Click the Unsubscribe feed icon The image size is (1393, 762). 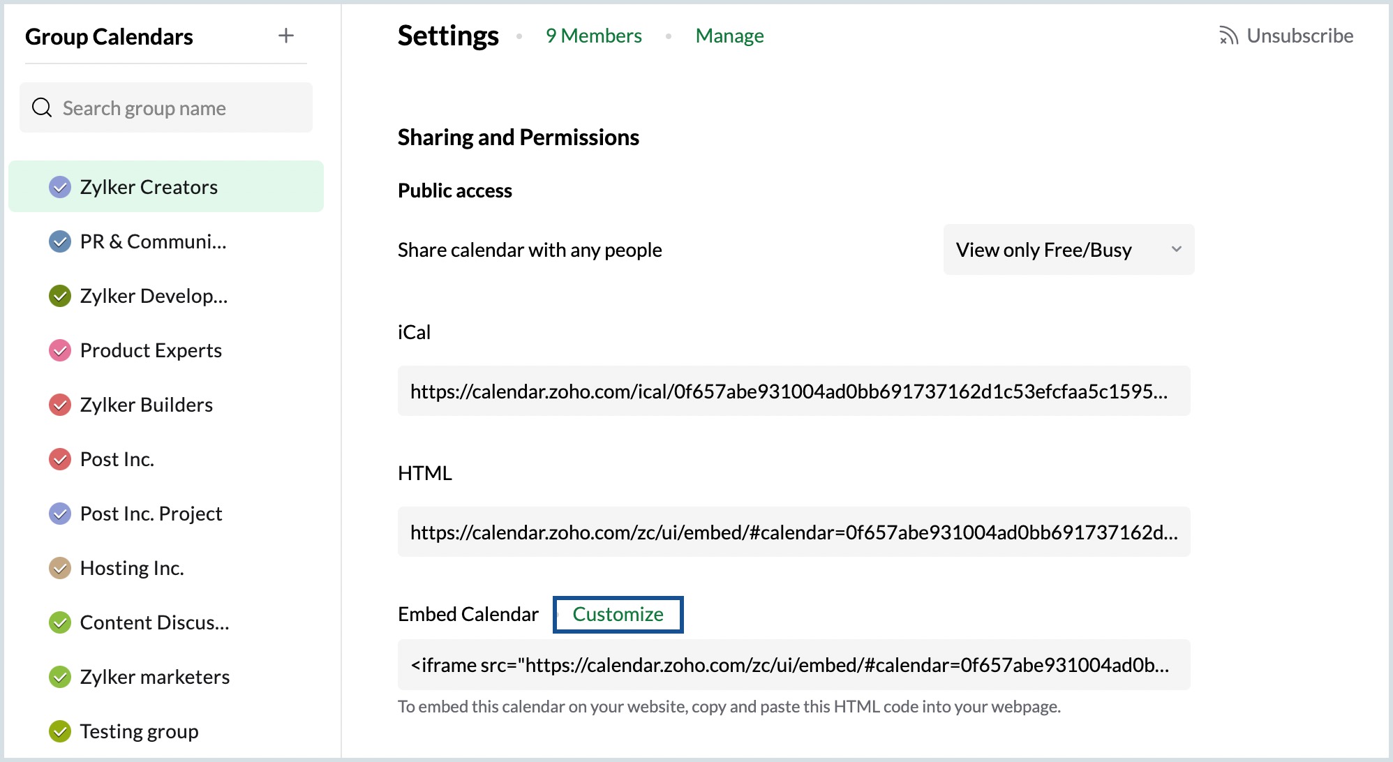[1228, 36]
